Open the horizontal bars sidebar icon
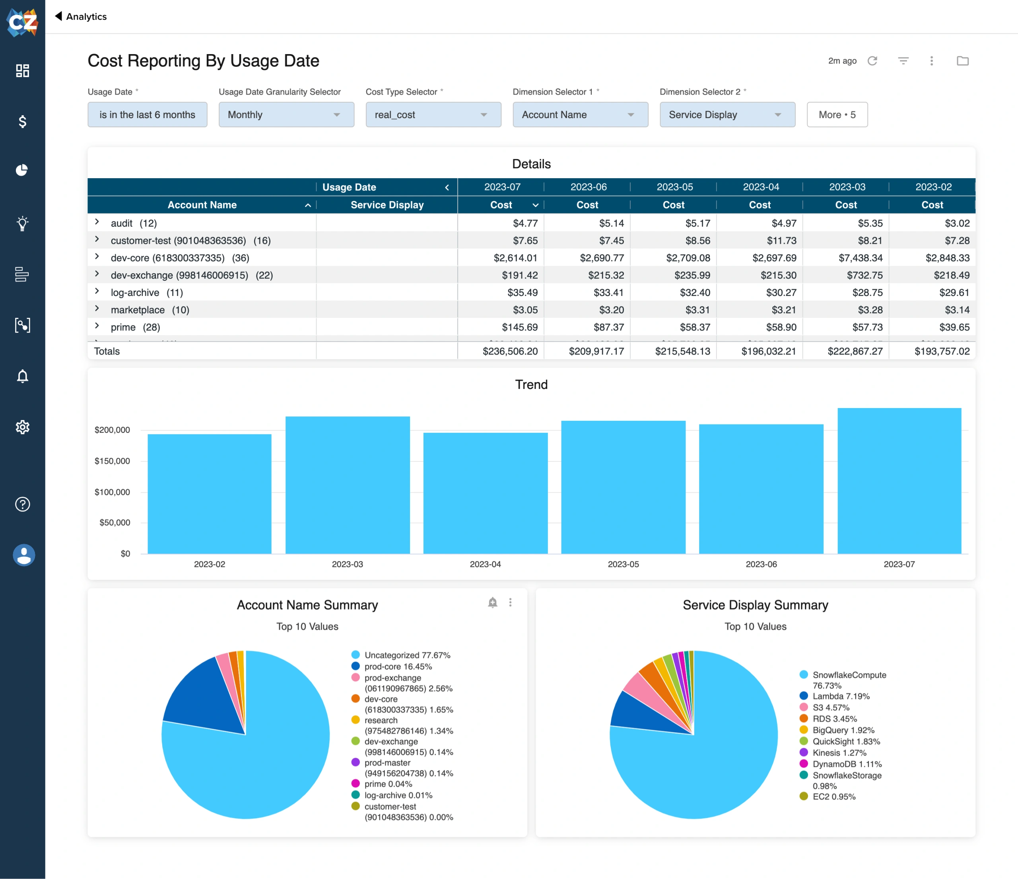Screen dimensions: 1018x879 click(x=22, y=274)
